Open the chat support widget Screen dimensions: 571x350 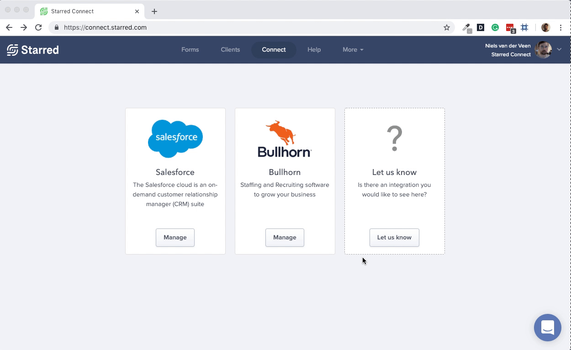pyautogui.click(x=547, y=327)
